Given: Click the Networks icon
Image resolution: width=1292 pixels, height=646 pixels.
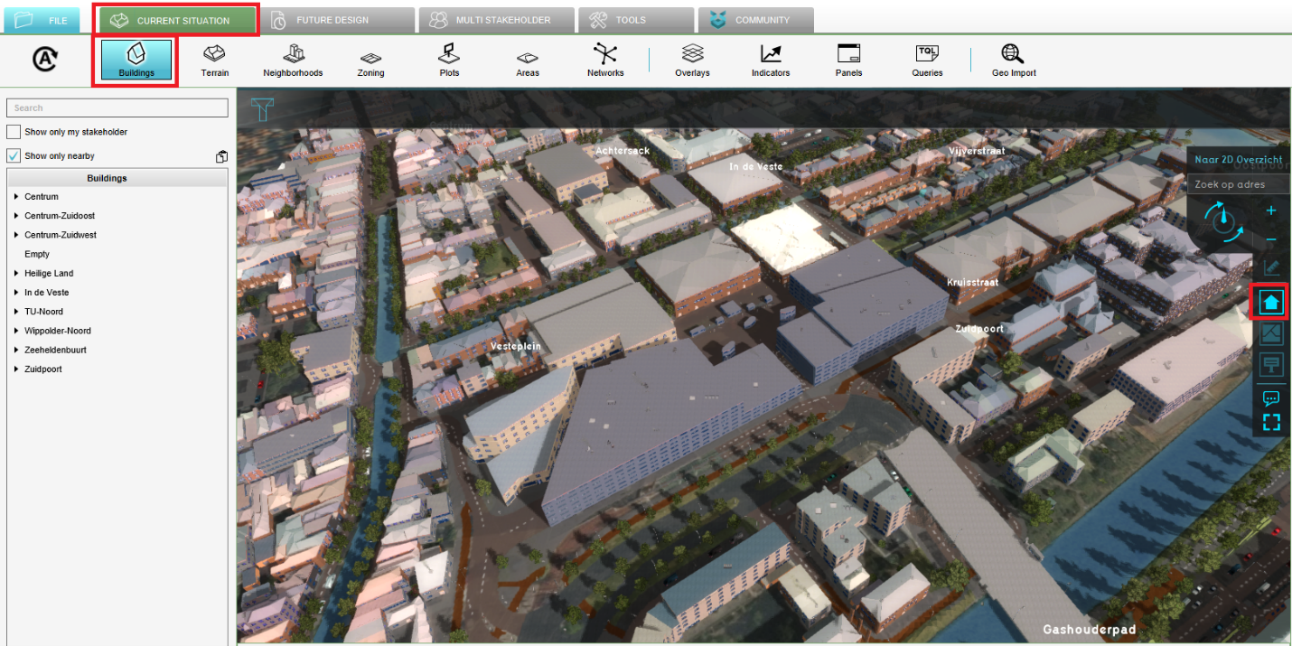Looking at the screenshot, I should (604, 61).
